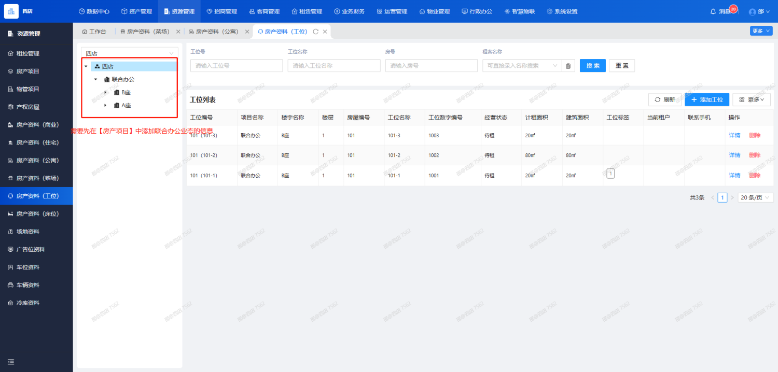Screen dimensions: 778x372
Task: Go to pagination page 1
Action: (x=723, y=197)
